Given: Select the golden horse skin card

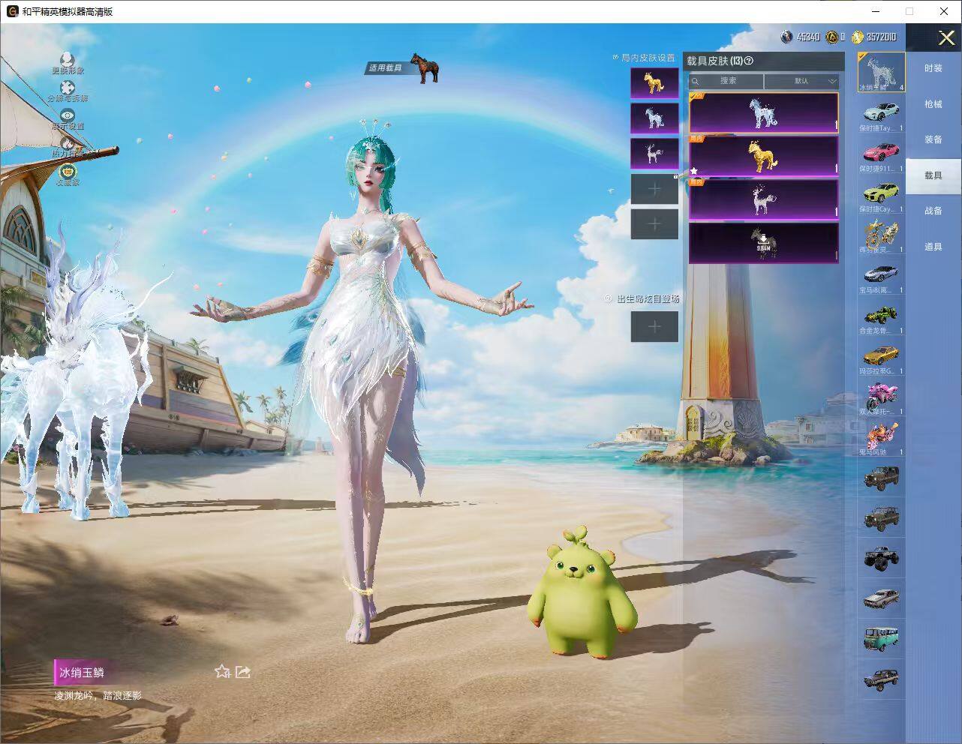Looking at the screenshot, I should pos(764,156).
